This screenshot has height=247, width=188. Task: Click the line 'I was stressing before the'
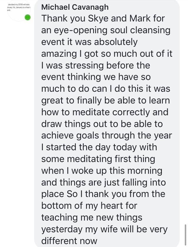95,65
